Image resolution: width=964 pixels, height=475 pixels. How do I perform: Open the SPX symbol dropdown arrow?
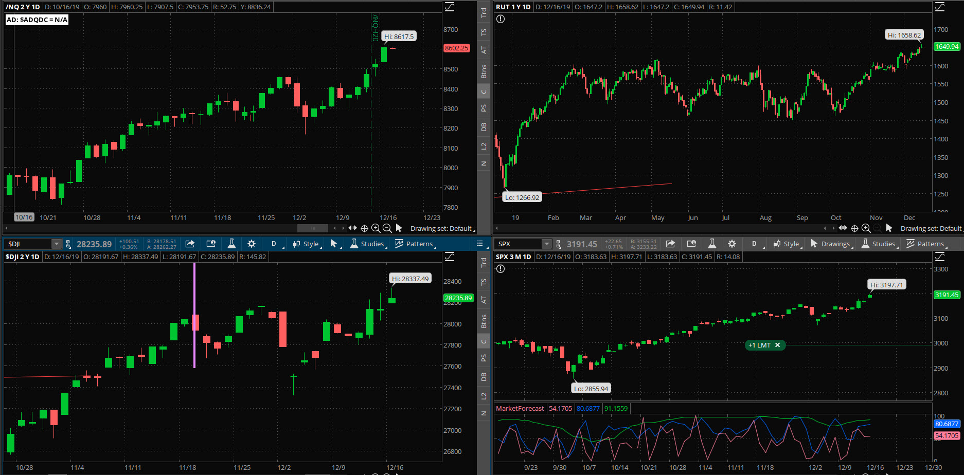pos(547,244)
